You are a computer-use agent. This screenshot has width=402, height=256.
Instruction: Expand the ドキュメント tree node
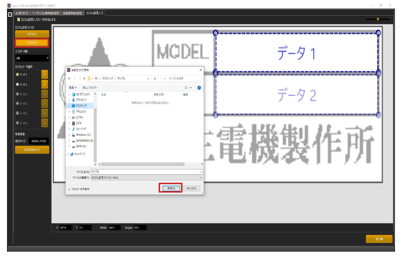[69, 112]
